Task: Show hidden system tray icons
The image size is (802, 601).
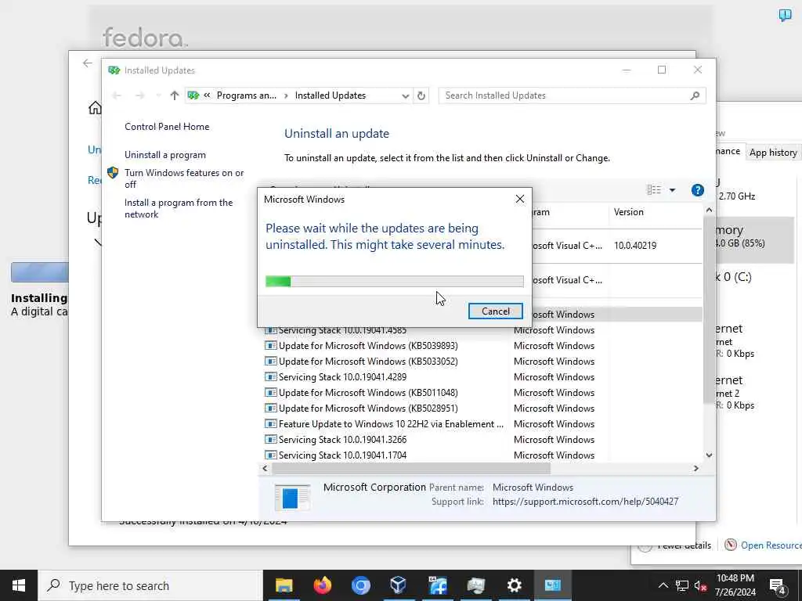Action: (x=663, y=585)
